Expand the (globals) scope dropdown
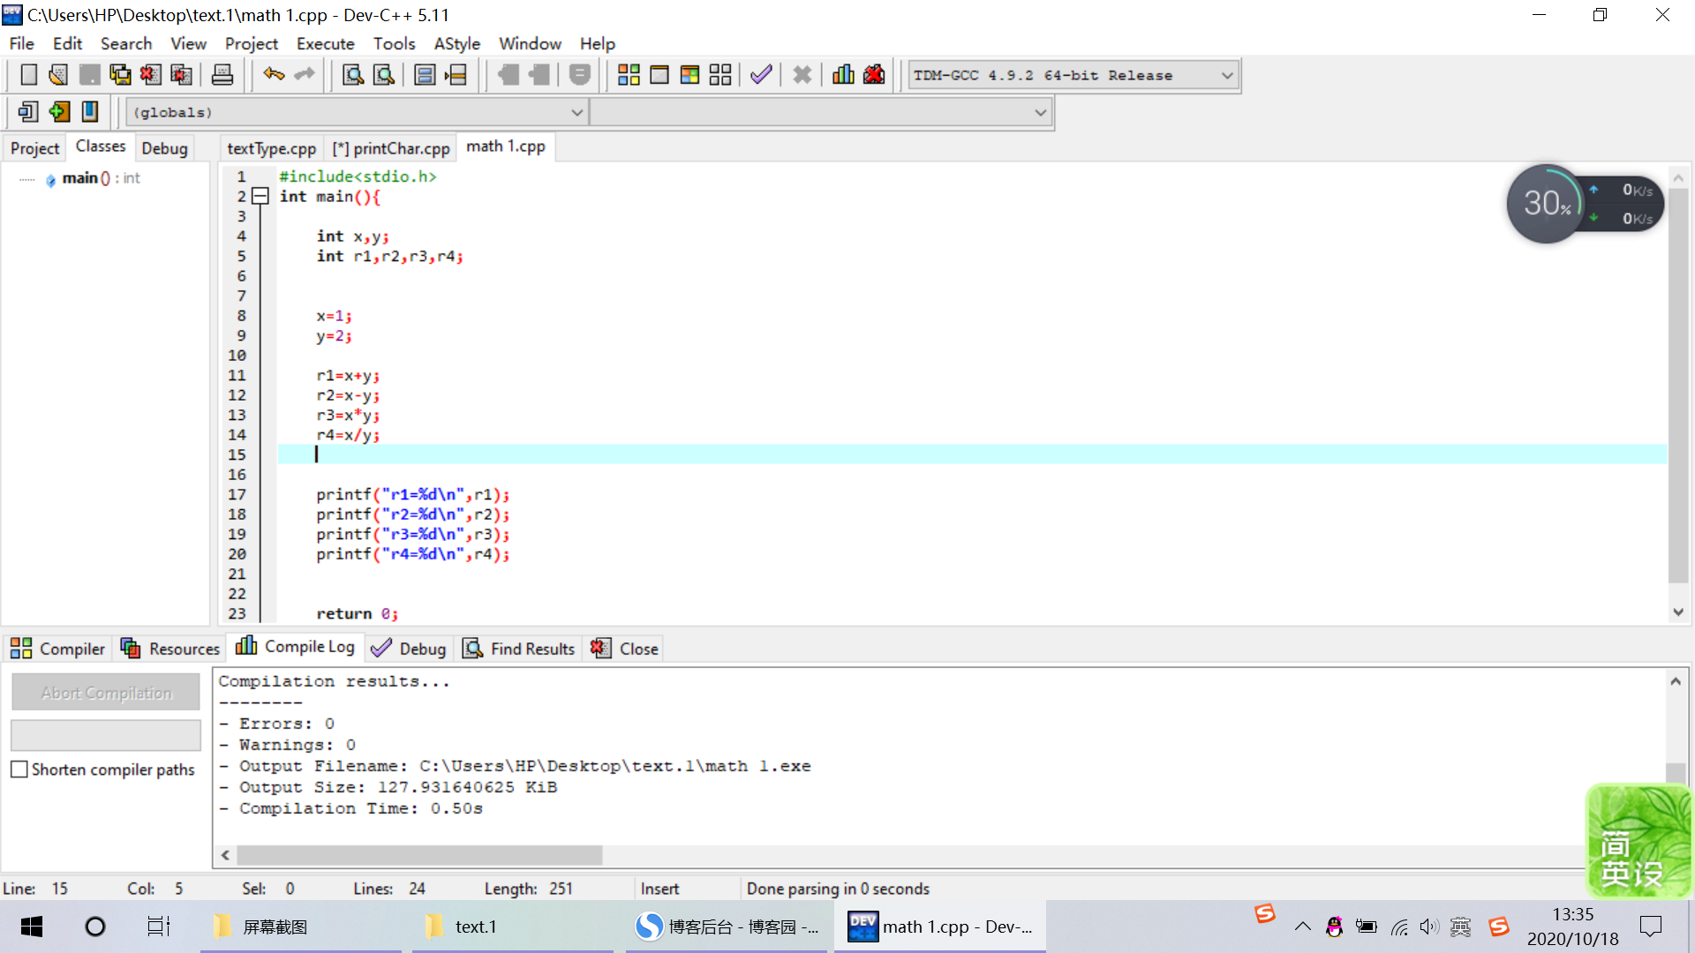This screenshot has width=1695, height=953. pos(576,113)
